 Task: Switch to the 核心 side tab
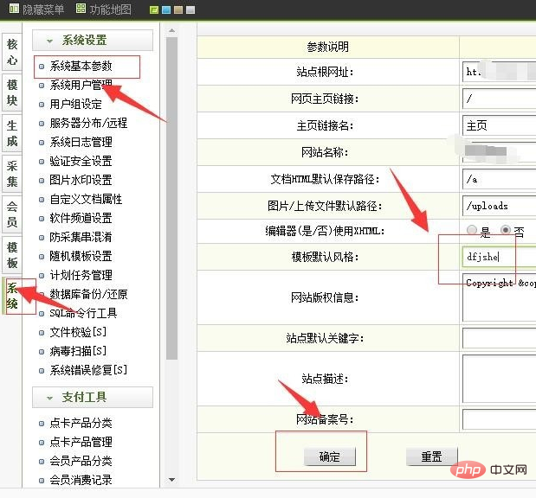click(12, 52)
